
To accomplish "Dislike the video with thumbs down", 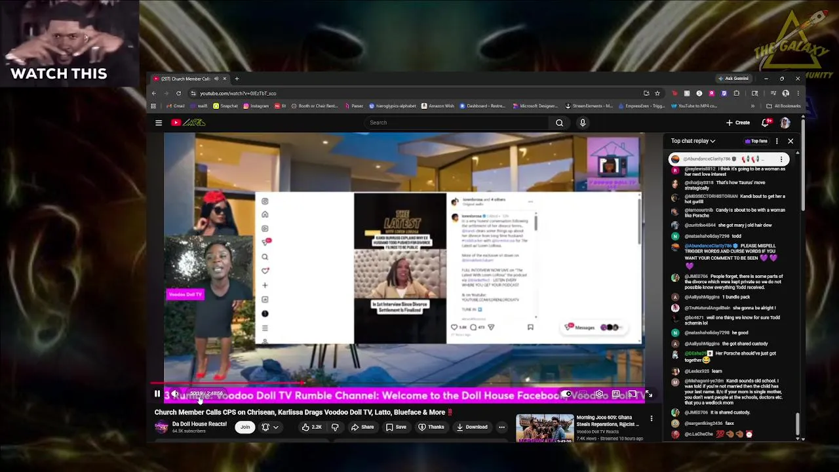I will 335,427.
